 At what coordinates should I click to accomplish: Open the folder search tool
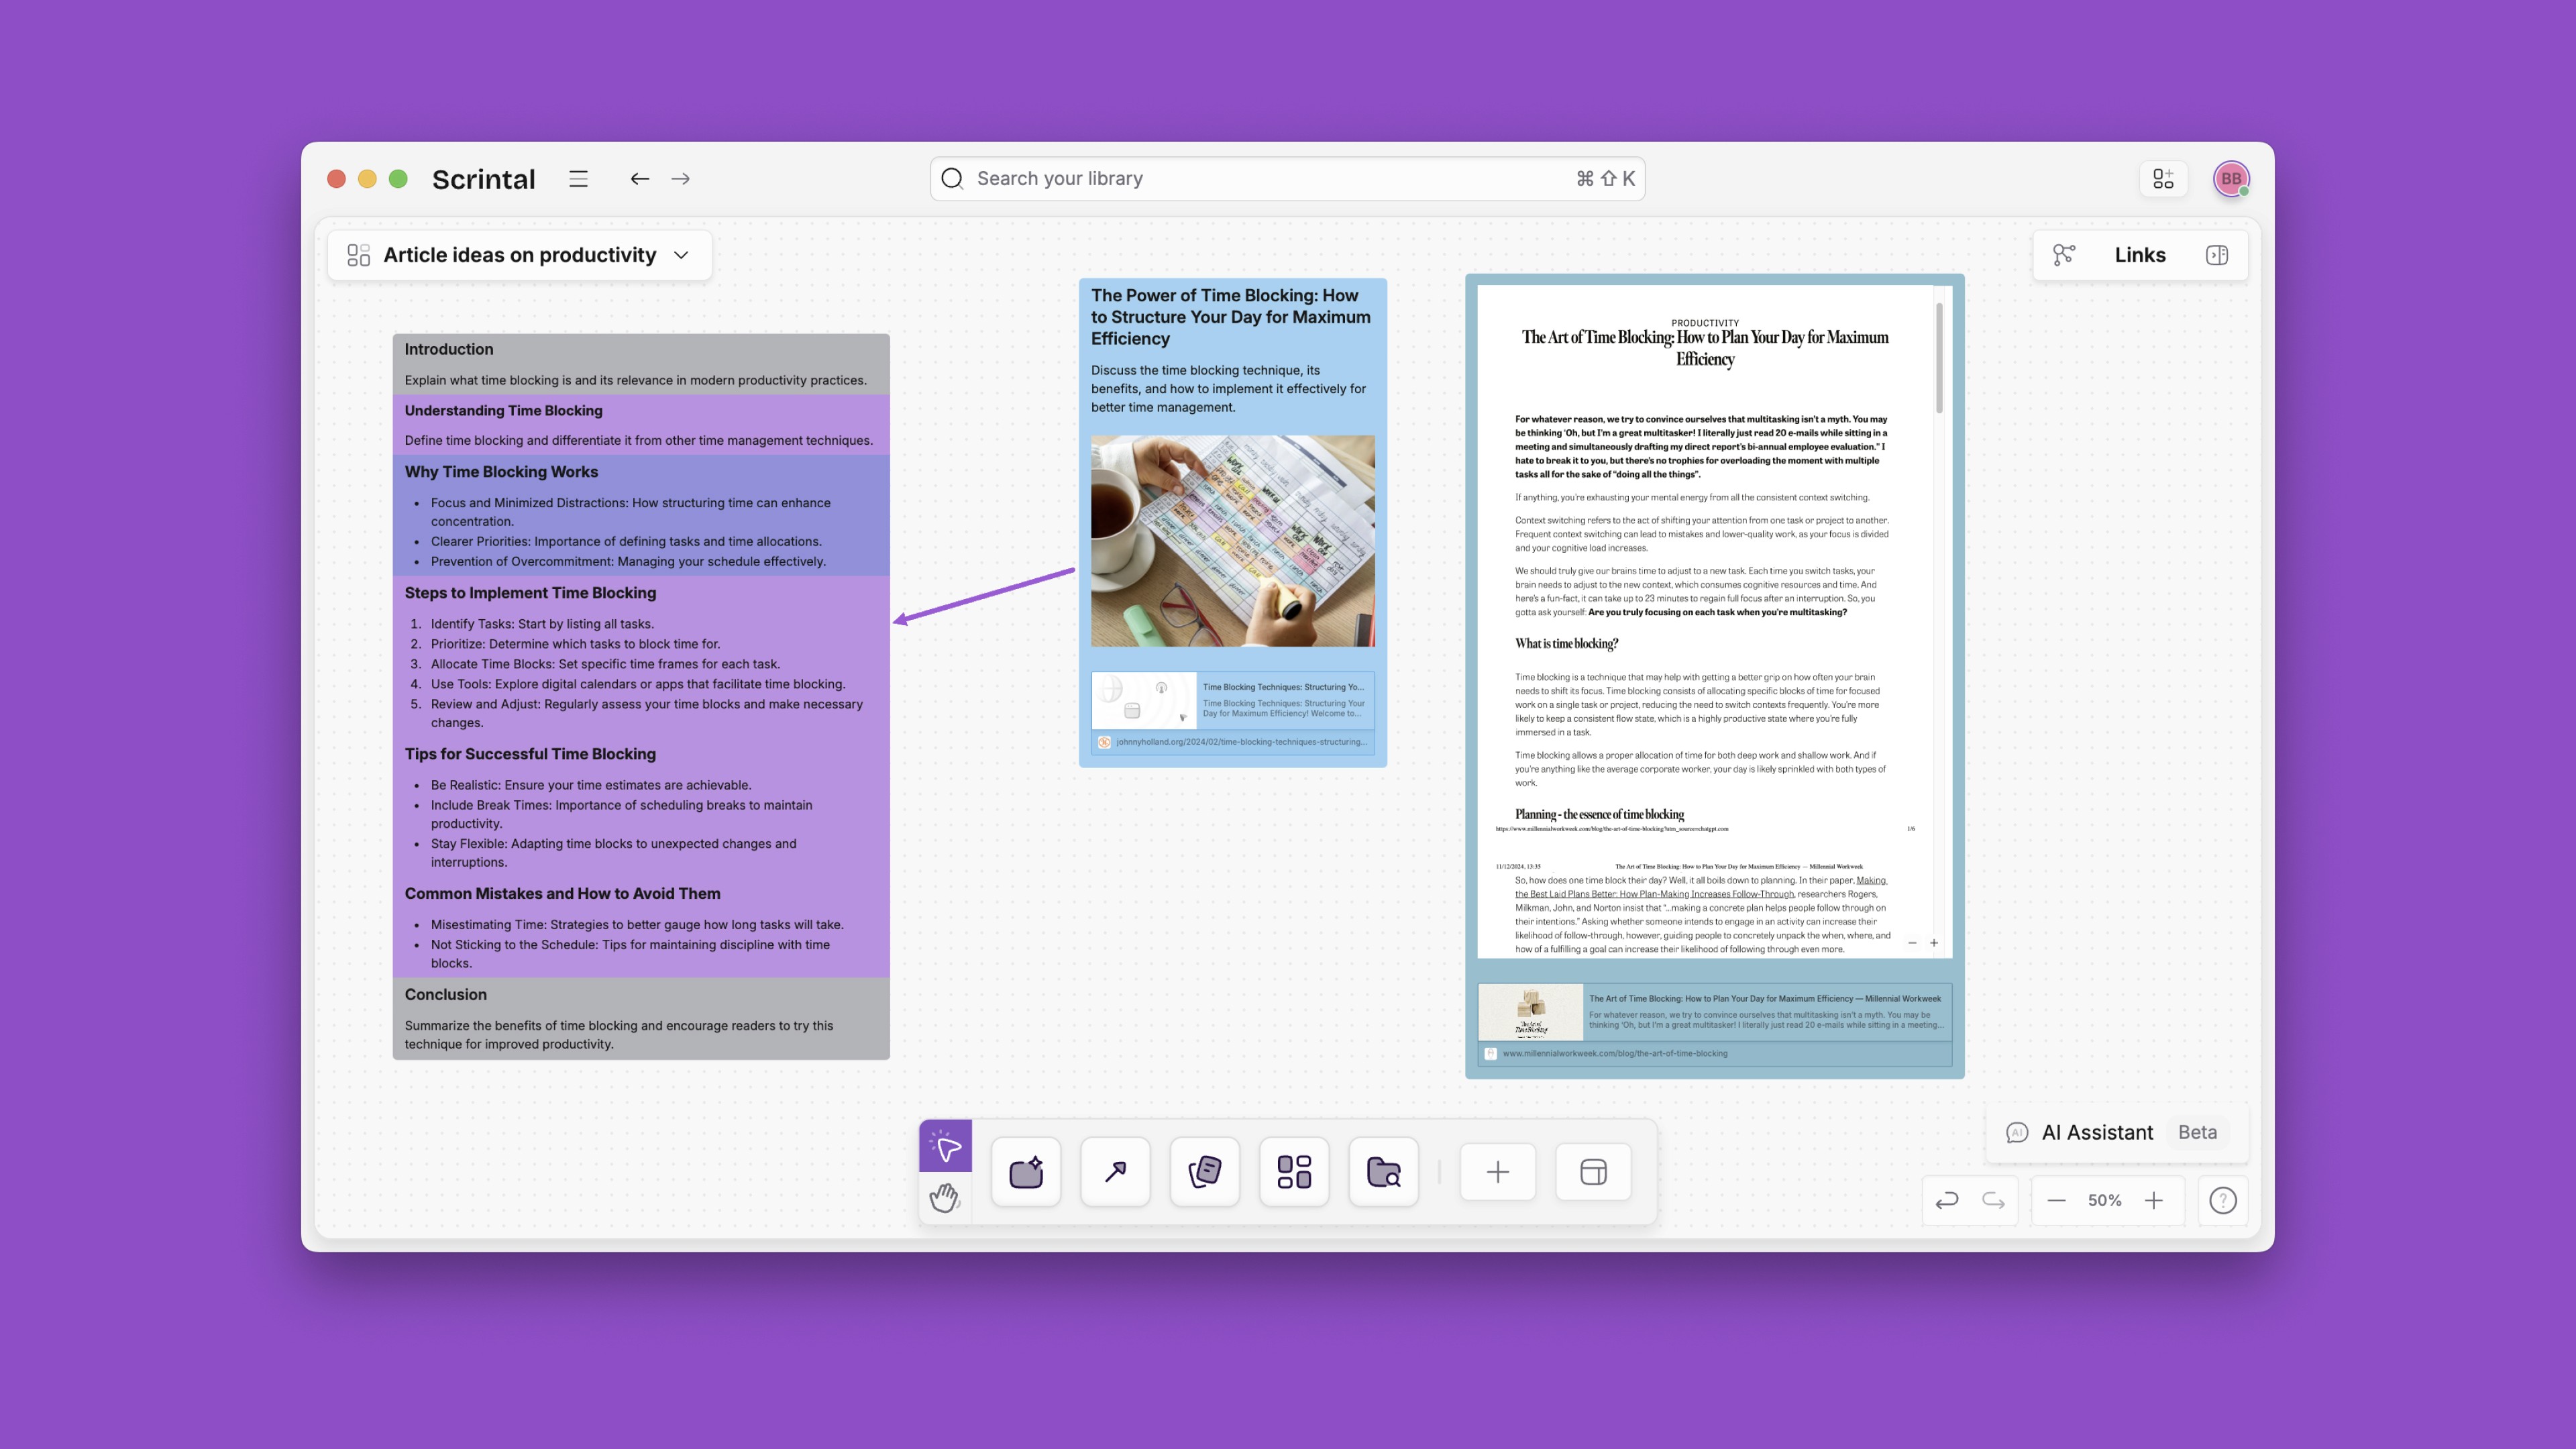1383,1172
